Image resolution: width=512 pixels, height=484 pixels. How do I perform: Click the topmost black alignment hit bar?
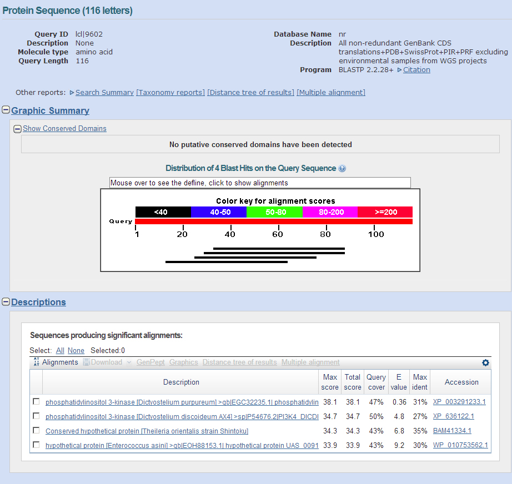(279, 249)
